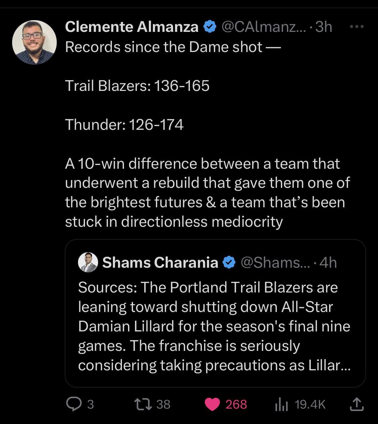The image size is (378, 424).
Task: Click Shams Charania's verified checkmark badge
Action: pyautogui.click(x=229, y=262)
